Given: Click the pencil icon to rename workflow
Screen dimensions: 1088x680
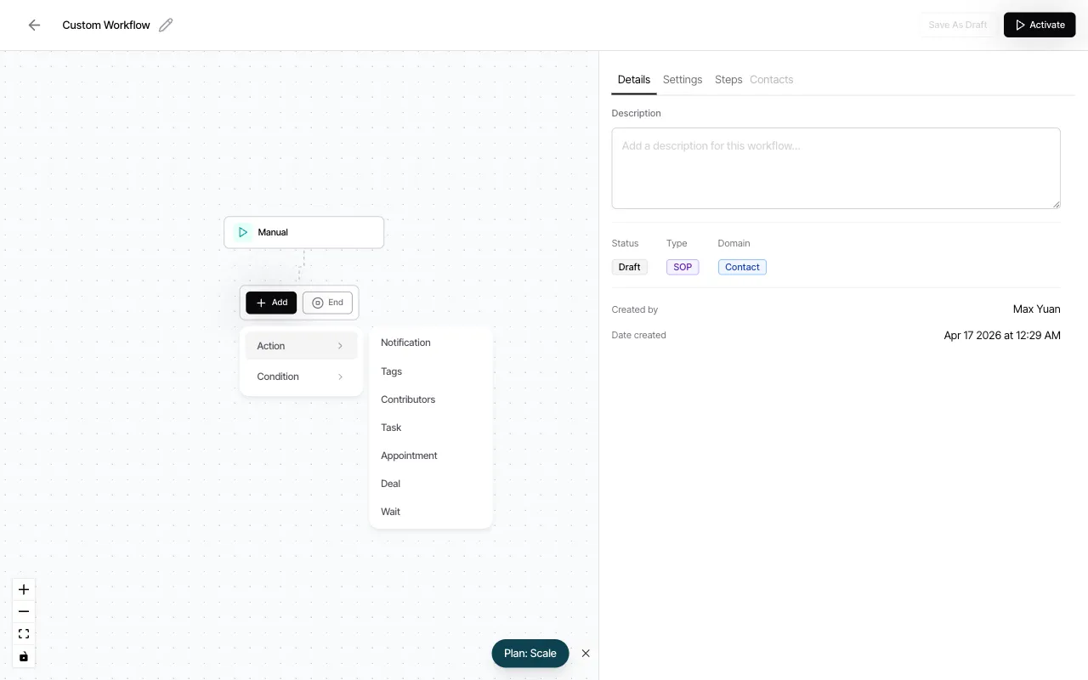Looking at the screenshot, I should [x=166, y=25].
